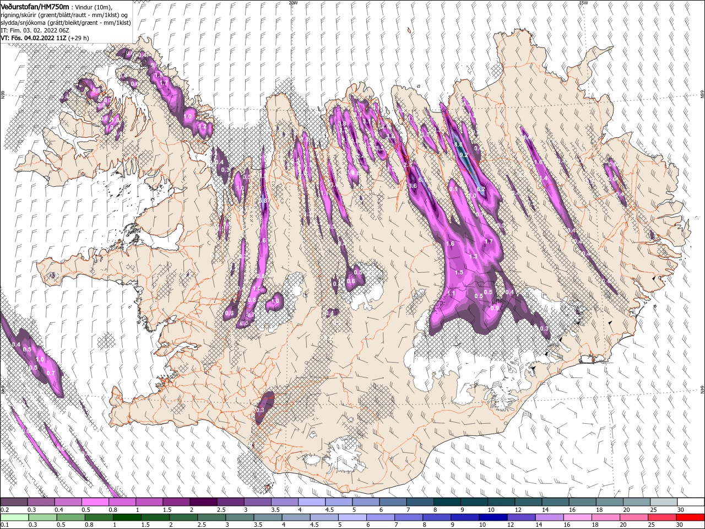Select top legend swatch between 18 and 20
The height and width of the screenshot is (529, 705).
[x=609, y=502]
